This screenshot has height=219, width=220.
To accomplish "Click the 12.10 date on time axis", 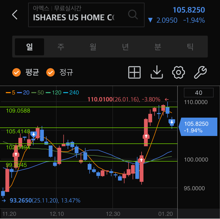I will [x=57, y=214].
